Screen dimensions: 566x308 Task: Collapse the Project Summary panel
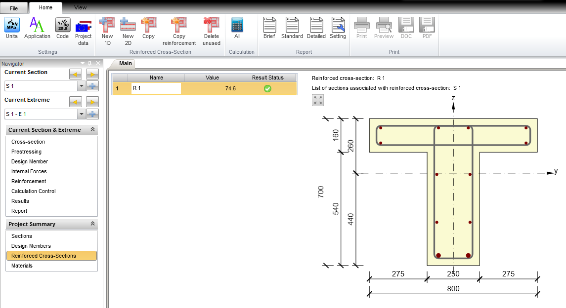coord(92,224)
